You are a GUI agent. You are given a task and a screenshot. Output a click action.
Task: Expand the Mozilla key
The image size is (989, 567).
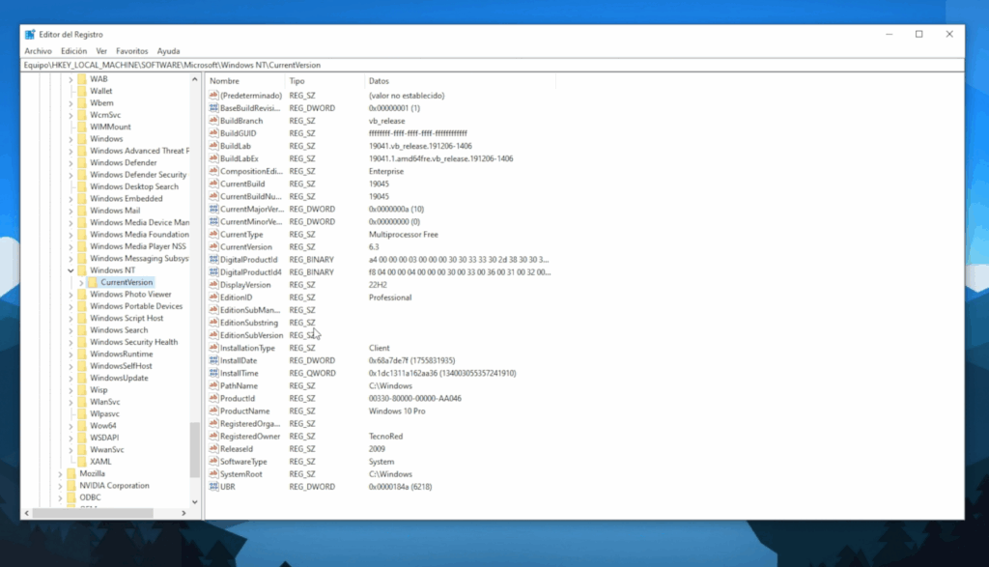[60, 473]
